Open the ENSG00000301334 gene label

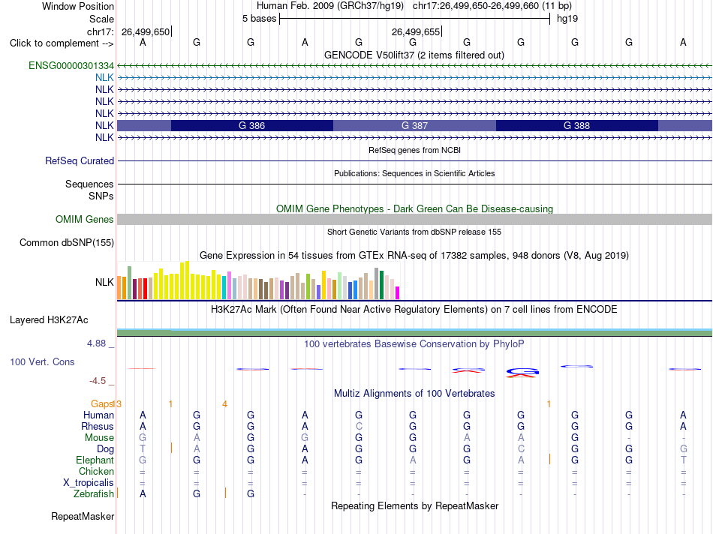pyautogui.click(x=71, y=66)
